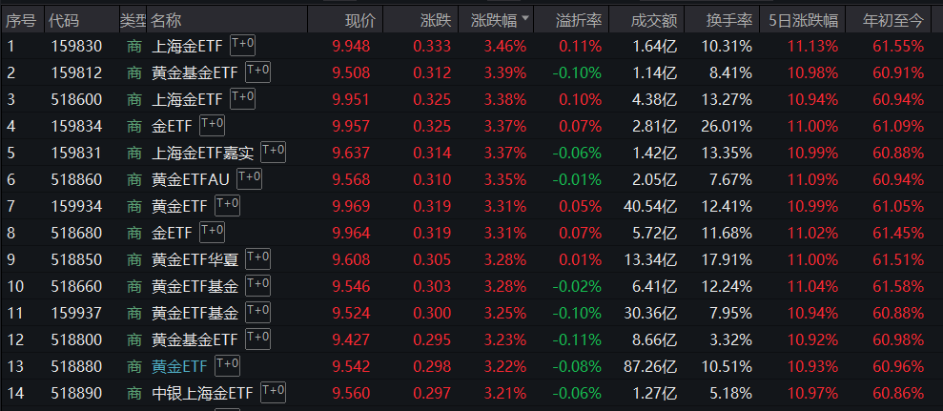This screenshot has width=943, height=411.
Task: Click the 商 type icon for 159830
Action: click(133, 46)
